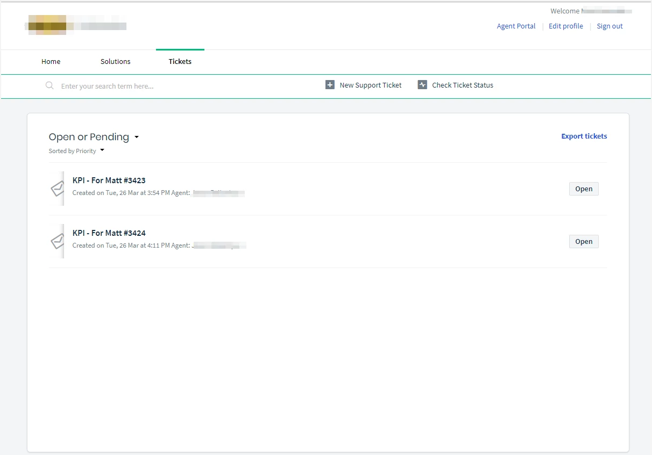Click the blurred company logo in header
This screenshot has width=652, height=455.
pos(76,25)
